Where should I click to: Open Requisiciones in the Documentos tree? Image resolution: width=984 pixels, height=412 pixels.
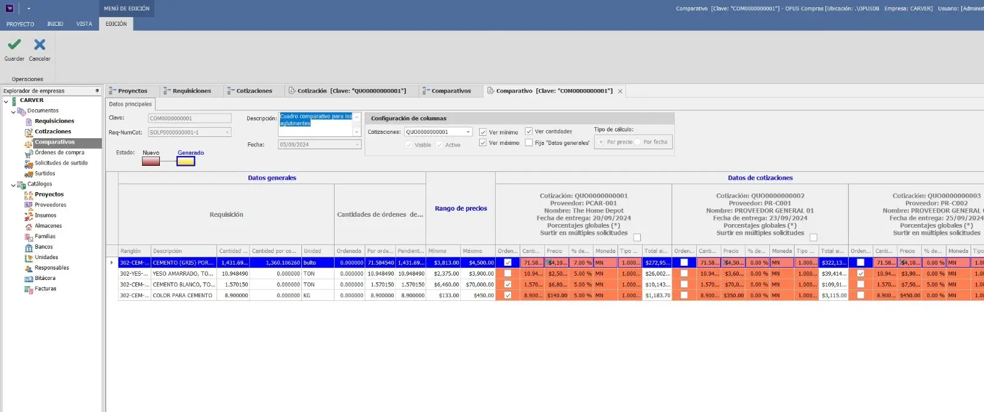pyautogui.click(x=54, y=122)
